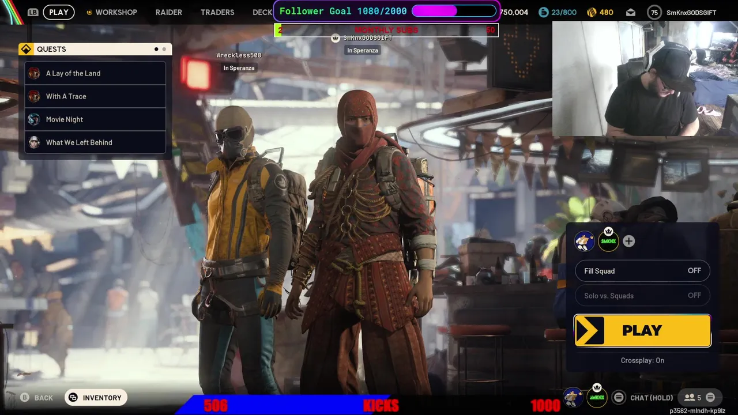Switch to second Quests page dot

click(x=164, y=49)
